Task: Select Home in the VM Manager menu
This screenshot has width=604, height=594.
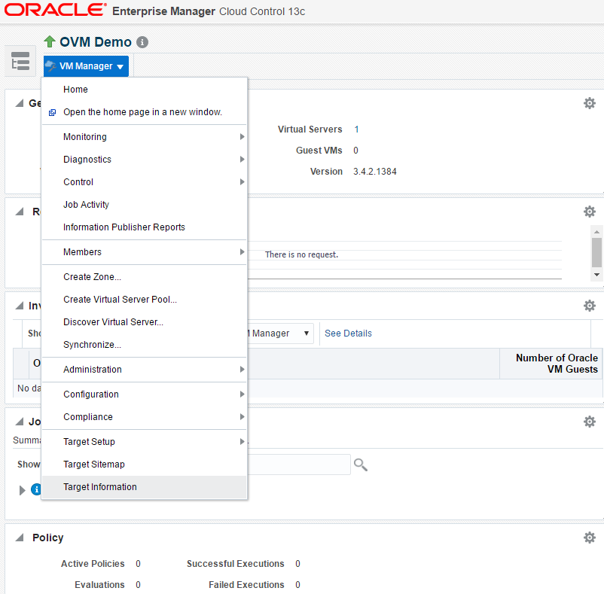Action: click(144, 90)
